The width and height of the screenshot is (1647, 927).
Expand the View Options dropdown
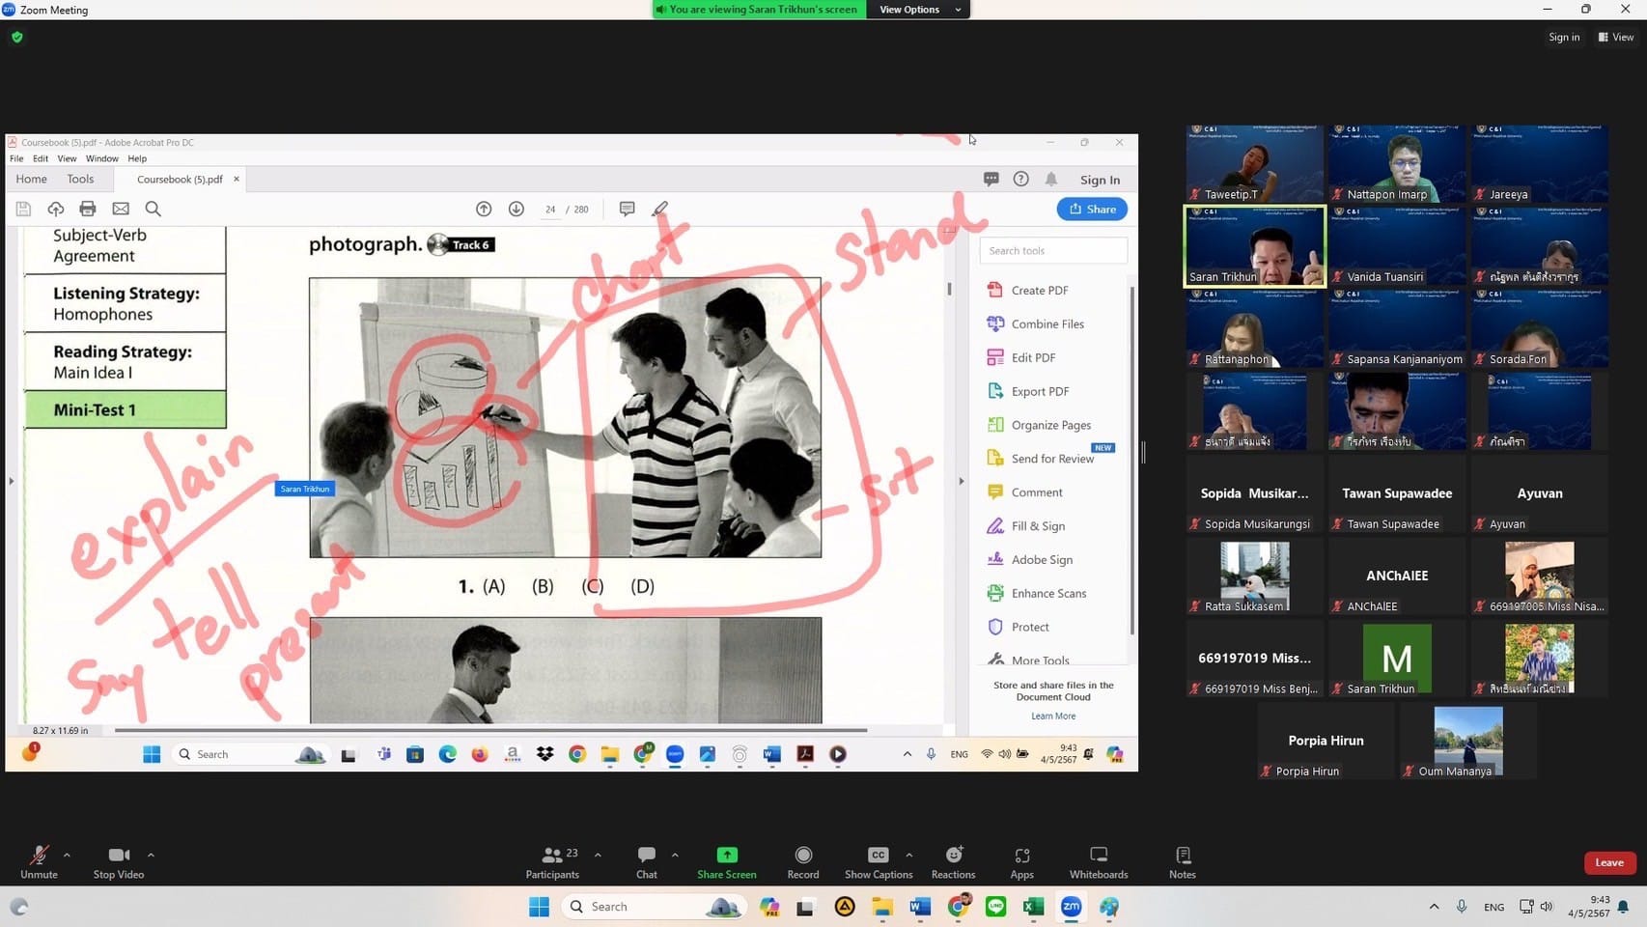pyautogui.click(x=918, y=10)
